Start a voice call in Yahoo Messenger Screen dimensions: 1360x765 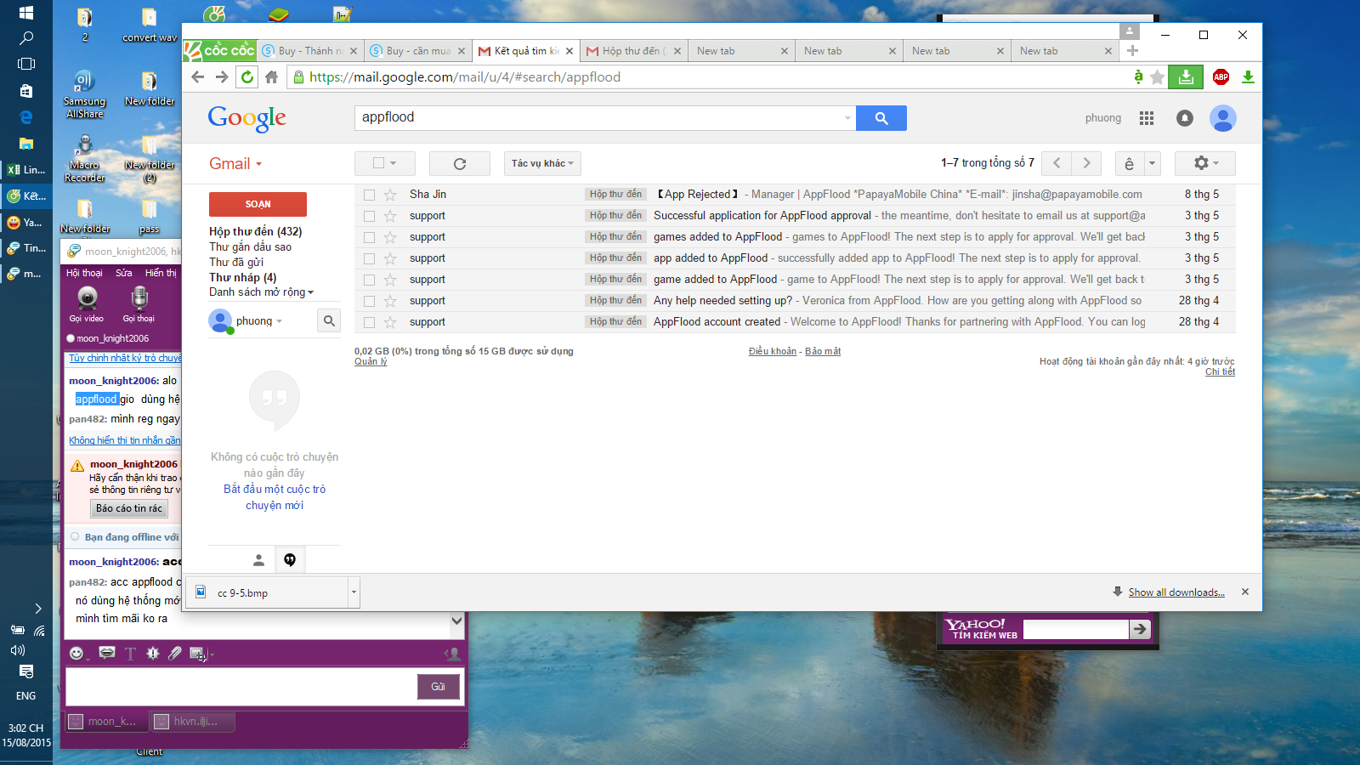[139, 304]
